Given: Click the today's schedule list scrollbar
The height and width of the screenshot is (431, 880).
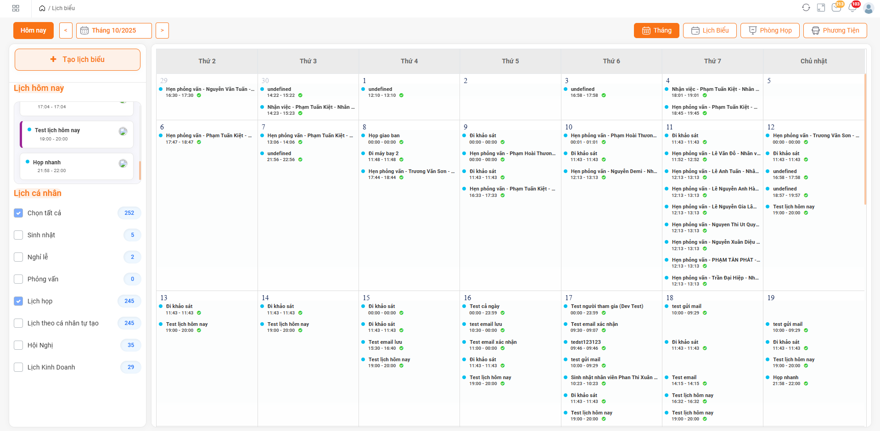Looking at the screenshot, I should coord(140,170).
